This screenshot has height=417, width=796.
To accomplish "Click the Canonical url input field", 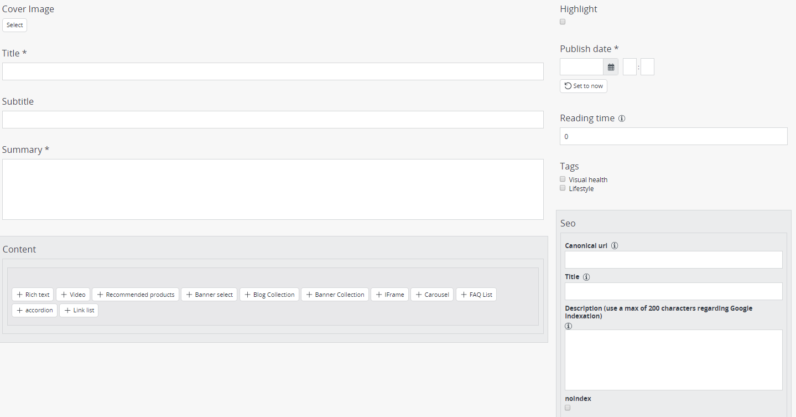I will click(x=673, y=260).
